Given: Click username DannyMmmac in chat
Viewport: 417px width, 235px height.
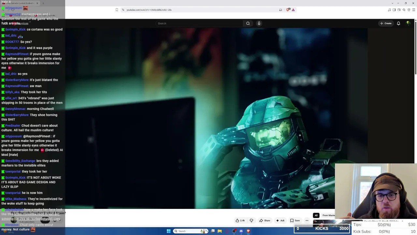Looking at the screenshot, I should point(15,109).
